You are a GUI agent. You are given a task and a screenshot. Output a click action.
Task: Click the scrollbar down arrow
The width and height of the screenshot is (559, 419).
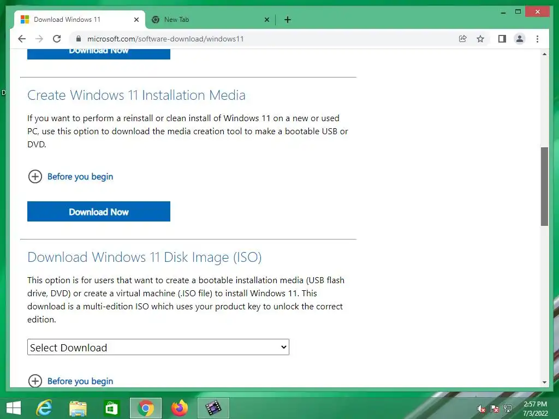coord(544,382)
